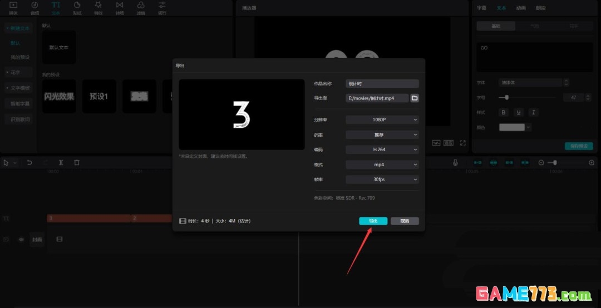
Task: Open the 音频 (Audio) tab icon
Action: [35, 8]
